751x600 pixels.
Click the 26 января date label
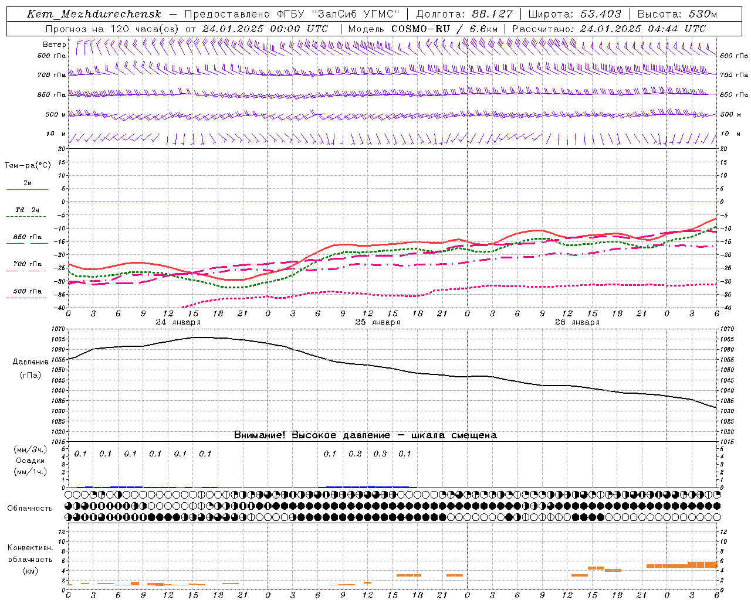[577, 322]
